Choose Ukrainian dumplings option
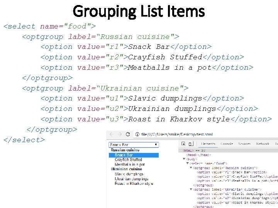This screenshot has height=208, width=278. 132,179
